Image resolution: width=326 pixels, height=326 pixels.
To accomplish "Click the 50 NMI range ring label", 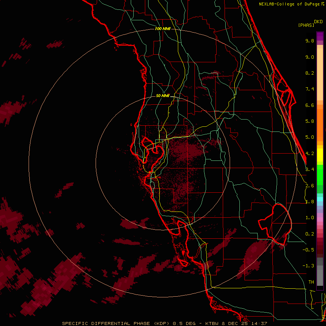I will coord(163,96).
